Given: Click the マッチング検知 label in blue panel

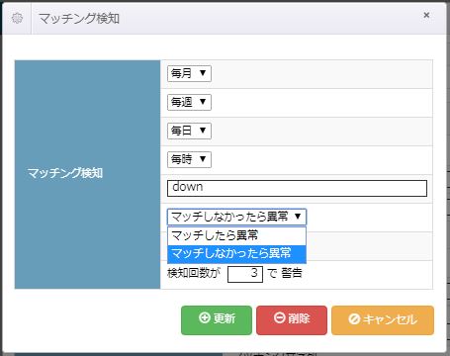Looking at the screenshot, I should click(65, 173).
